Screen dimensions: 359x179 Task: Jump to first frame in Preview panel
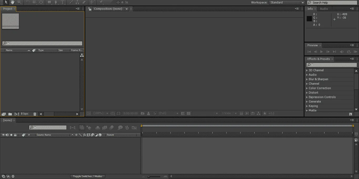pos(309,52)
